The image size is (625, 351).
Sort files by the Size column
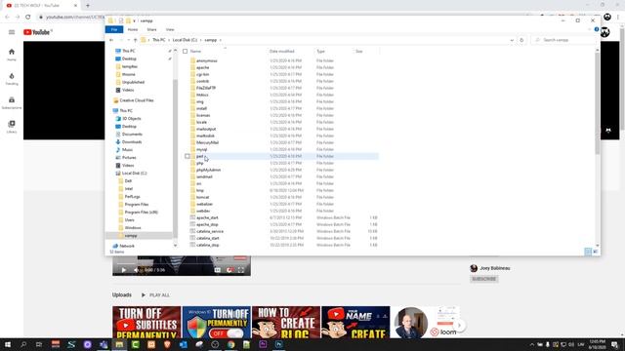tap(359, 52)
